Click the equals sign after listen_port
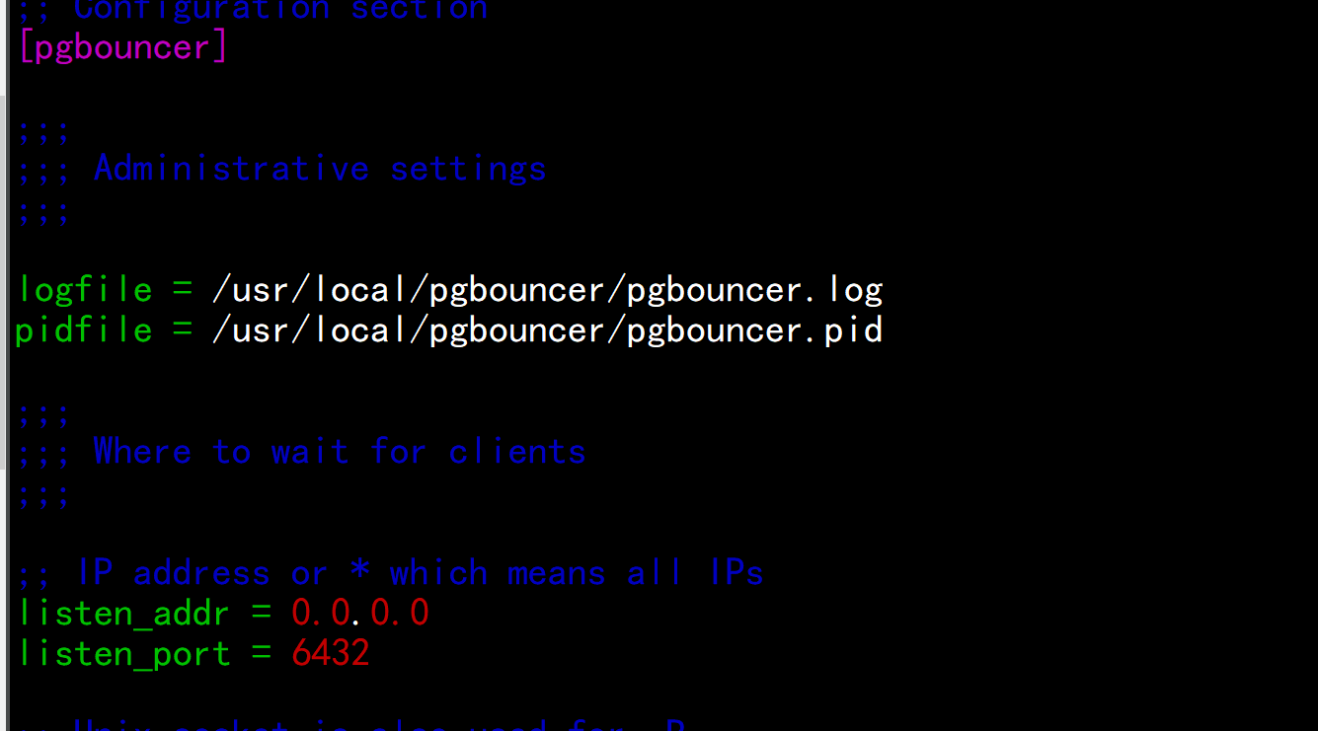 [262, 653]
